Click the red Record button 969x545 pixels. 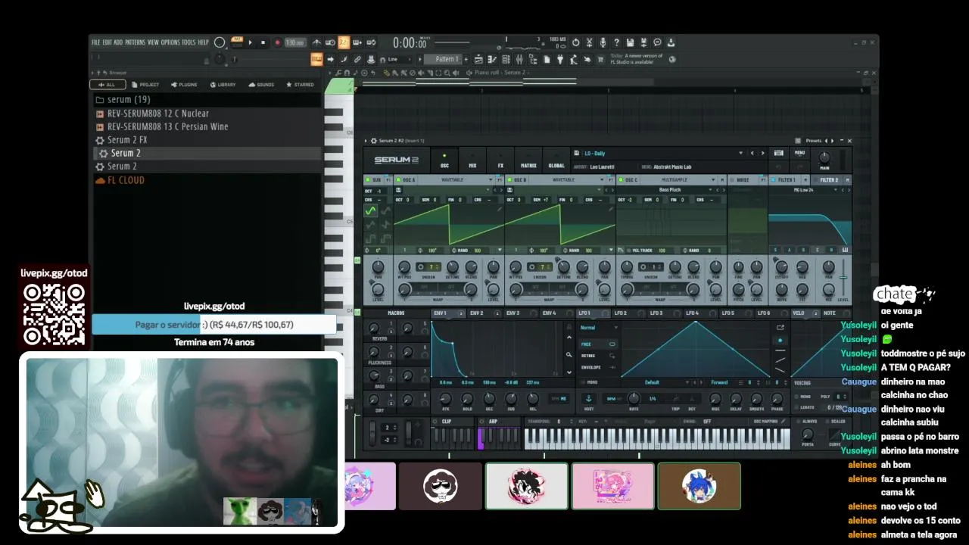tap(277, 42)
